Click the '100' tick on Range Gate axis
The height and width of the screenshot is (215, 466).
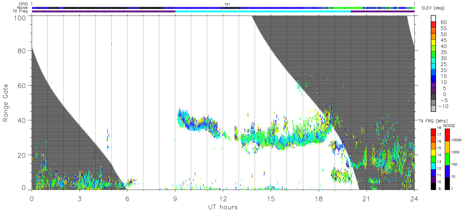[20, 18]
